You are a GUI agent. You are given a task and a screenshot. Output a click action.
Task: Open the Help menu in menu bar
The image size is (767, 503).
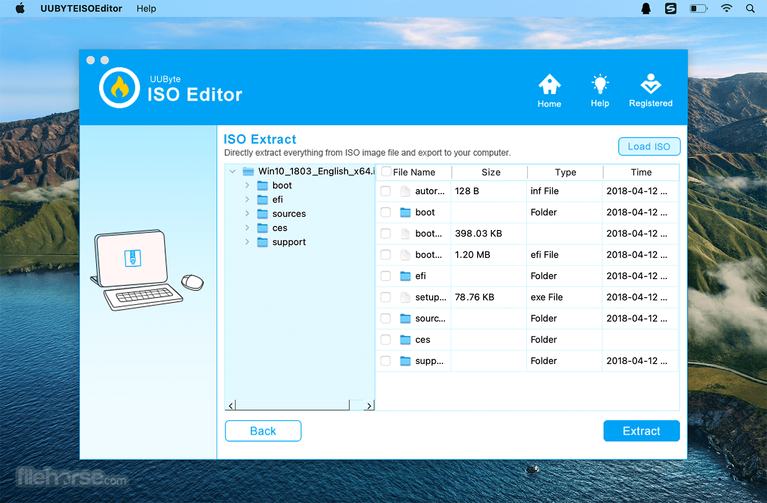click(146, 8)
